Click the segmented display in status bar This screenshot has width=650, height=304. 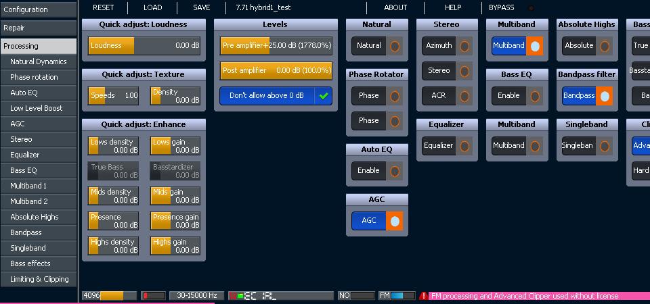tap(281, 296)
